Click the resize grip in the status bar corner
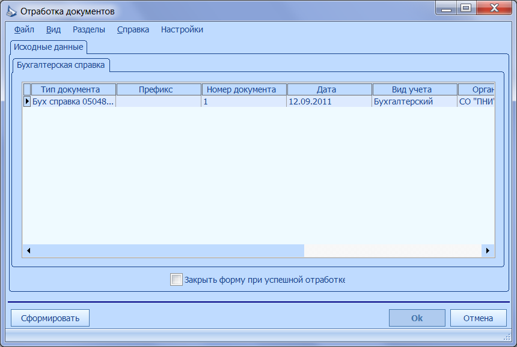 pos(507,337)
